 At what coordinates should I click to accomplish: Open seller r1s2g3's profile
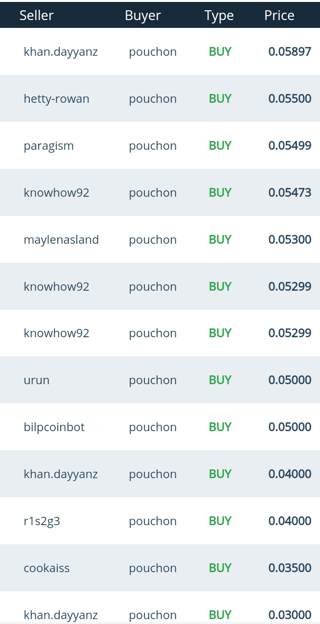(42, 521)
